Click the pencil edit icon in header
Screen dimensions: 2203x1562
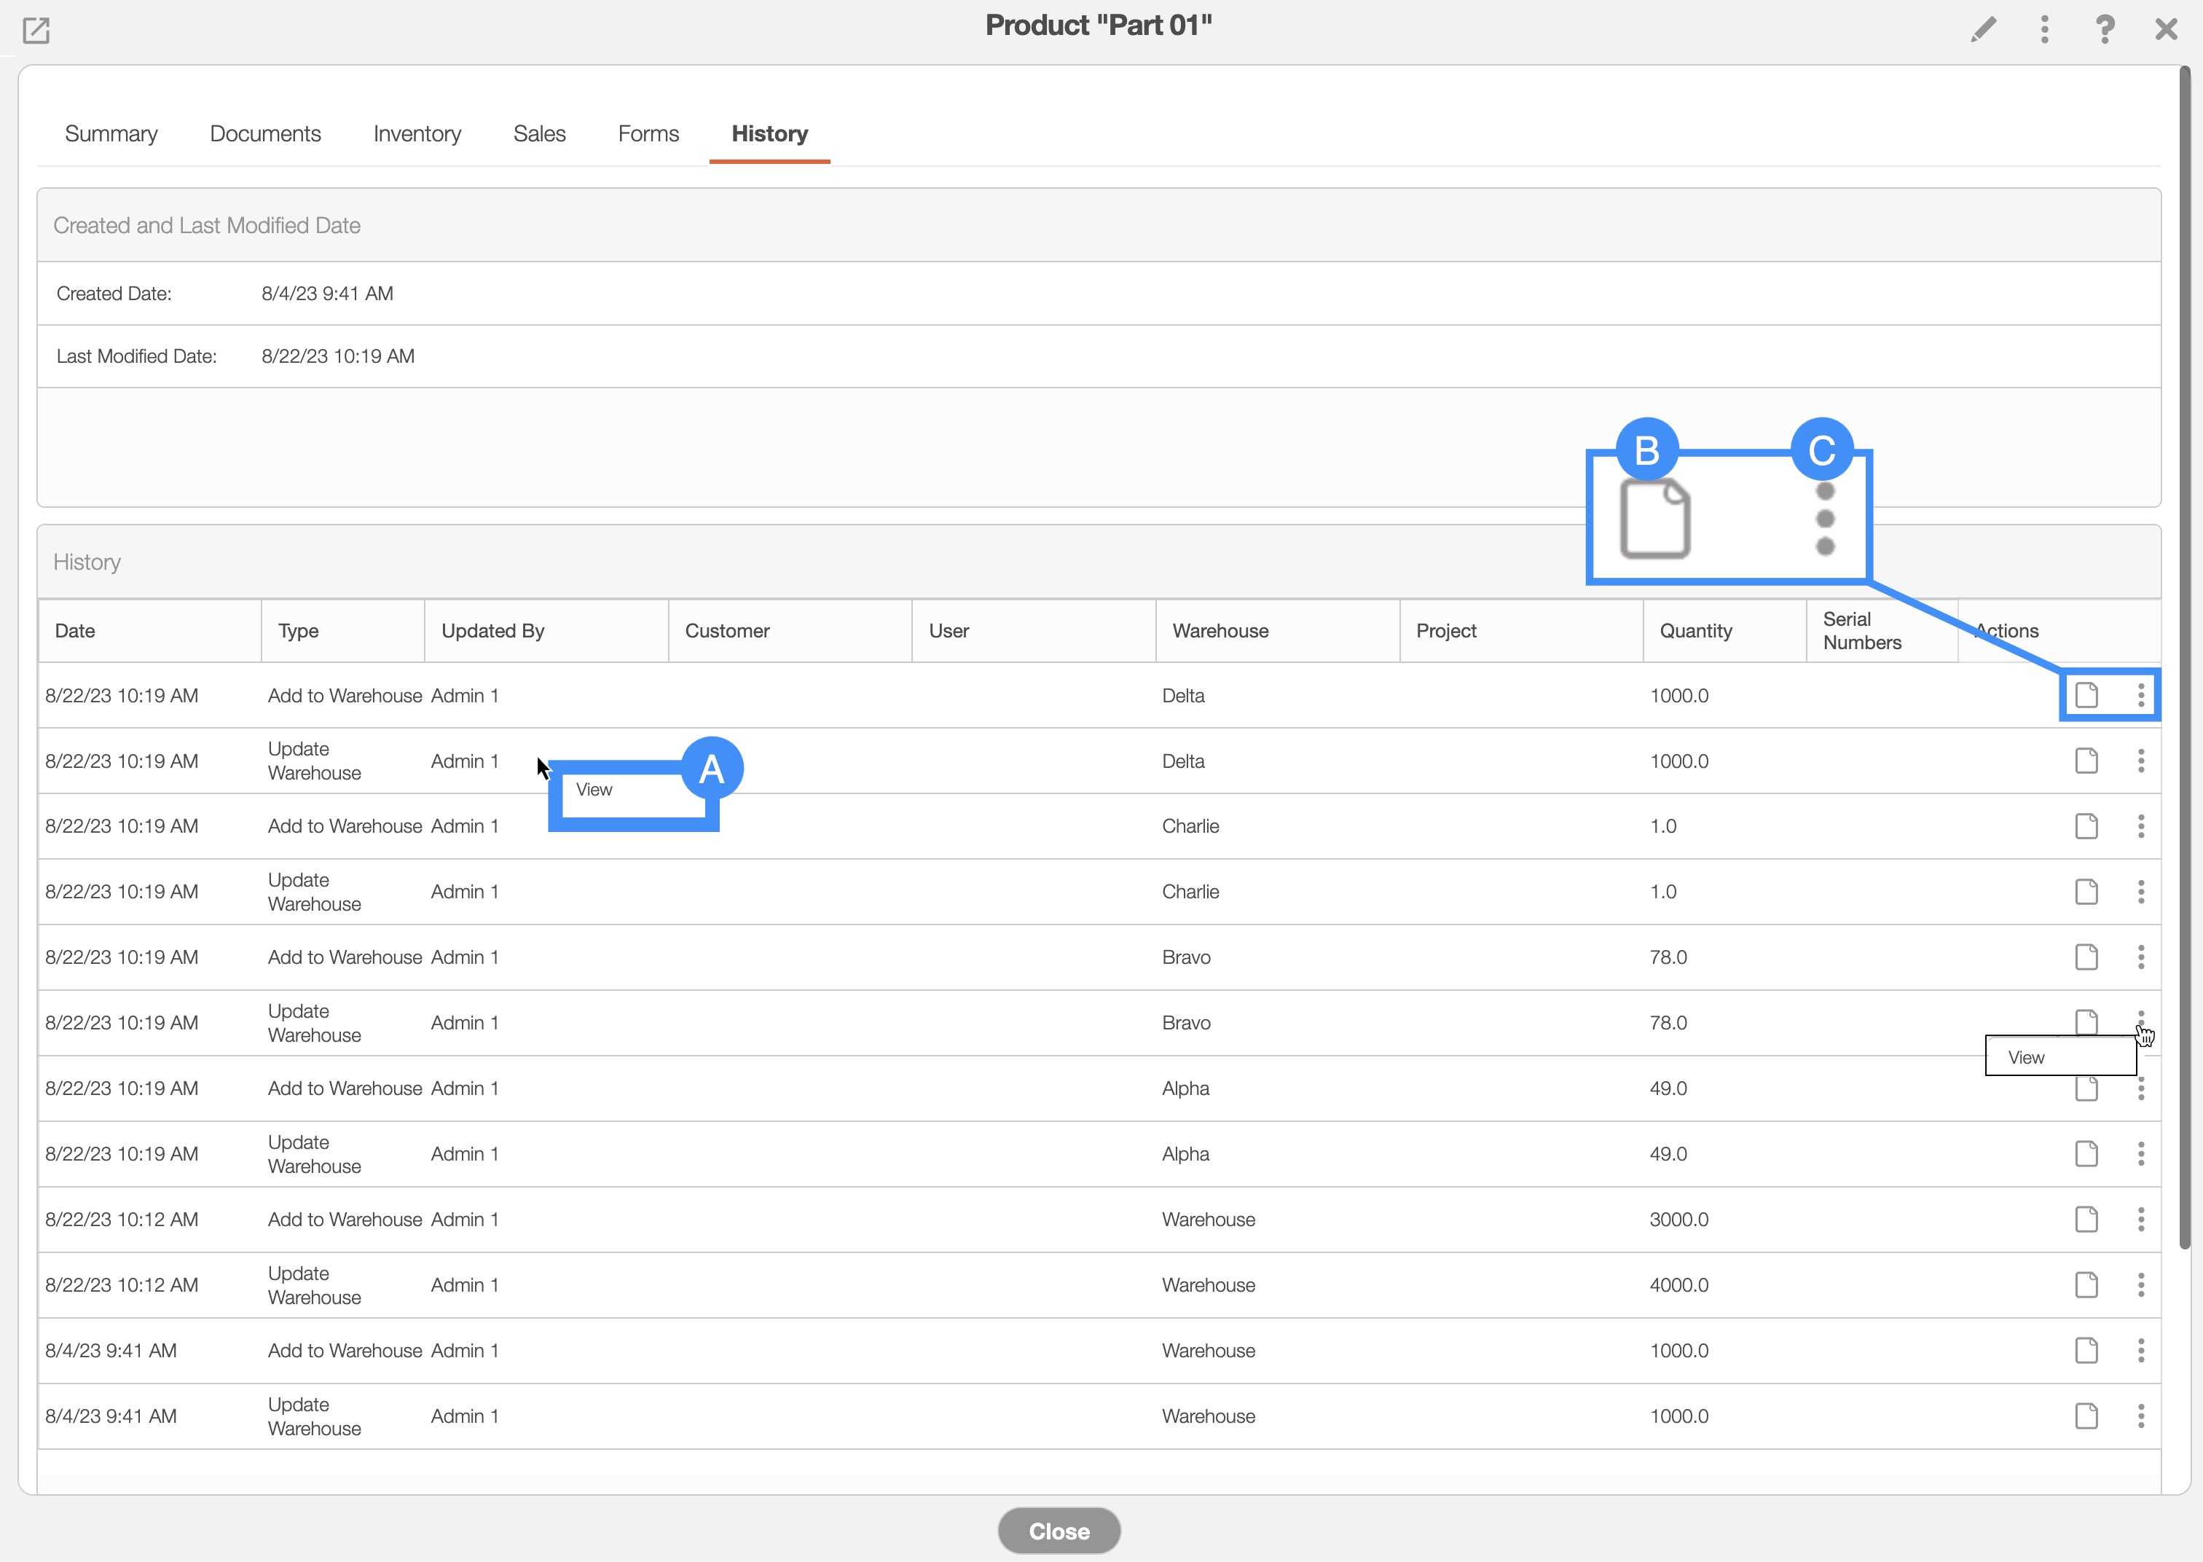tap(1983, 29)
